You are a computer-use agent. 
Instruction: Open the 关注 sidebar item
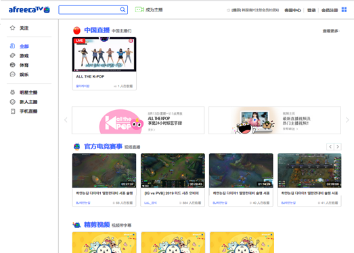point(24,28)
